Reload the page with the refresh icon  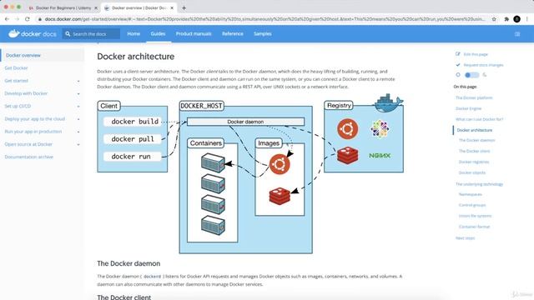point(28,19)
